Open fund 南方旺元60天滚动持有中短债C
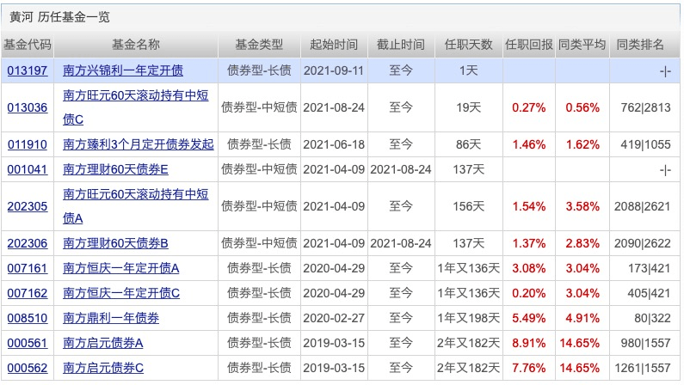Viewport: 684px width, 385px height. pyautogui.click(x=136, y=107)
